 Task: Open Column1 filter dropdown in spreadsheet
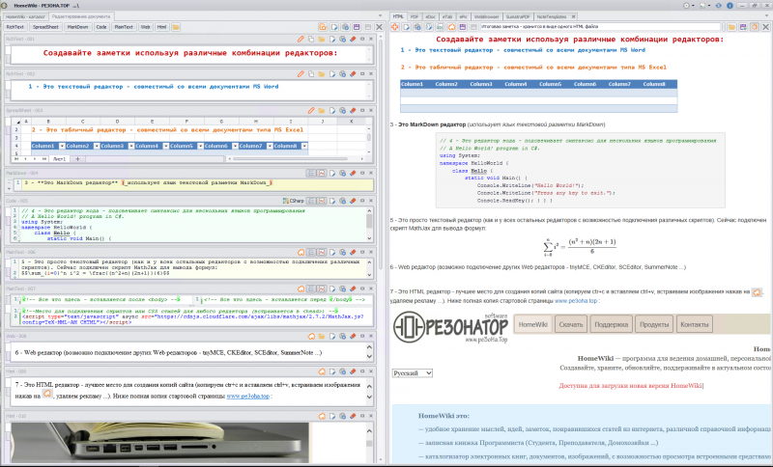click(x=62, y=146)
